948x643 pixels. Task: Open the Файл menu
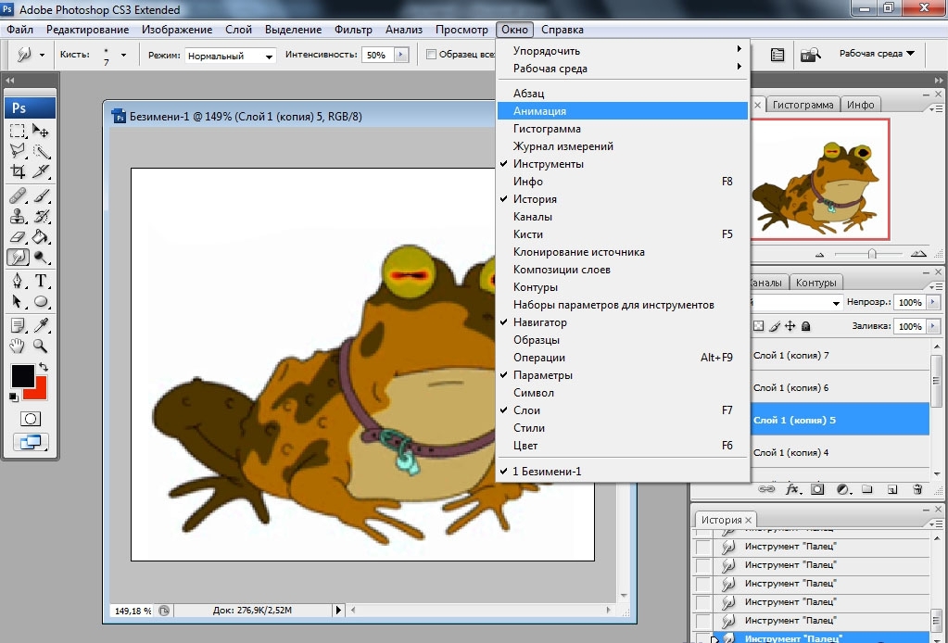click(20, 29)
